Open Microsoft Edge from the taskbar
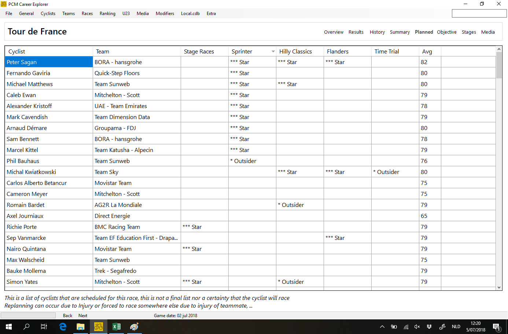The width and height of the screenshot is (508, 334). coord(63,326)
